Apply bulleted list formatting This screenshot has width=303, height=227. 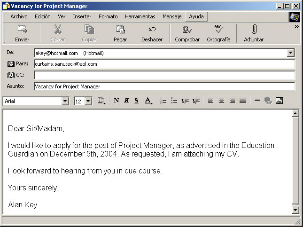(x=174, y=101)
